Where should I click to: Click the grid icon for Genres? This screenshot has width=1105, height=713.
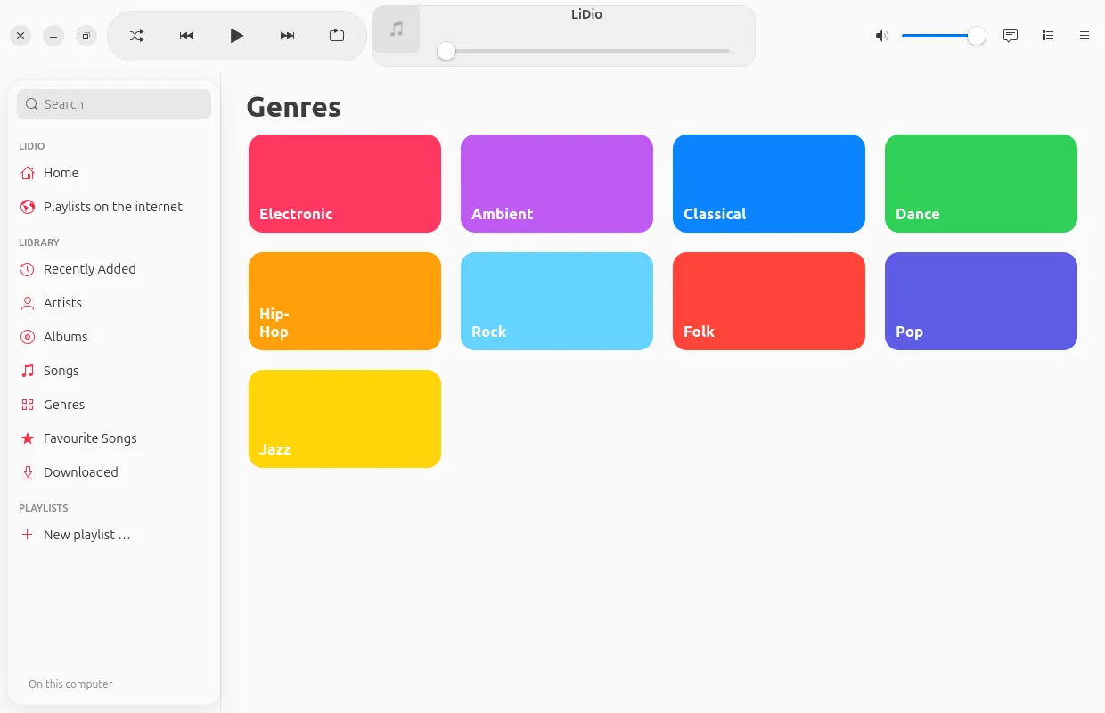pos(28,405)
